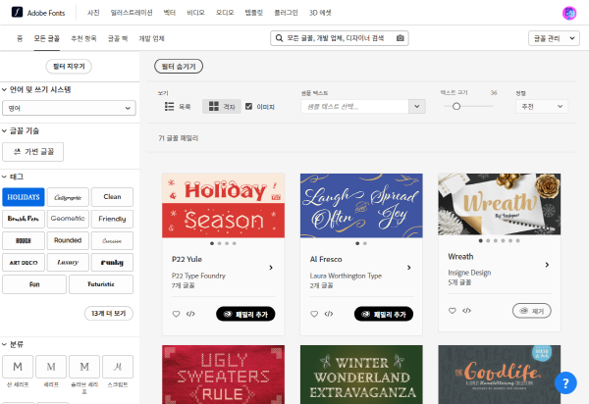This screenshot has width=589, height=404.
Task: Switch to list view icon
Action: 170,107
